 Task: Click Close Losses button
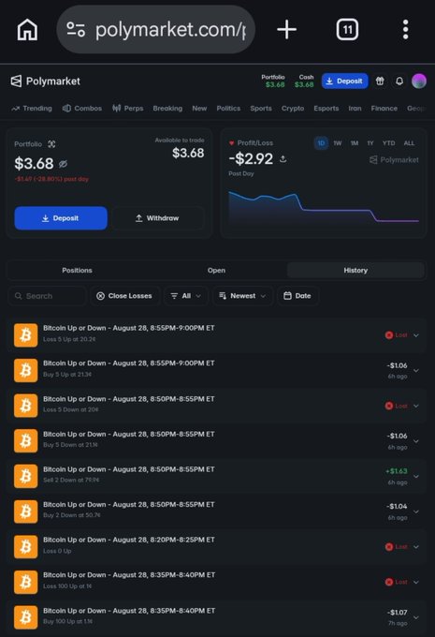(124, 296)
